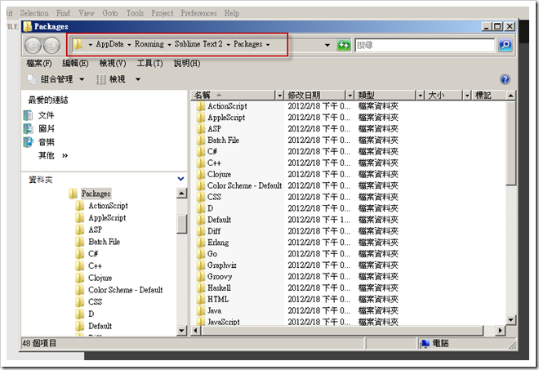Click file list scroll down arrow
Image resolution: width=539 pixels, height=370 pixels.
510,320
